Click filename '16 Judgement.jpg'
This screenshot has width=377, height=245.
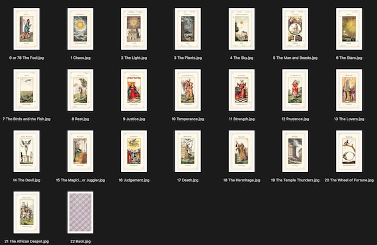pos(134,180)
